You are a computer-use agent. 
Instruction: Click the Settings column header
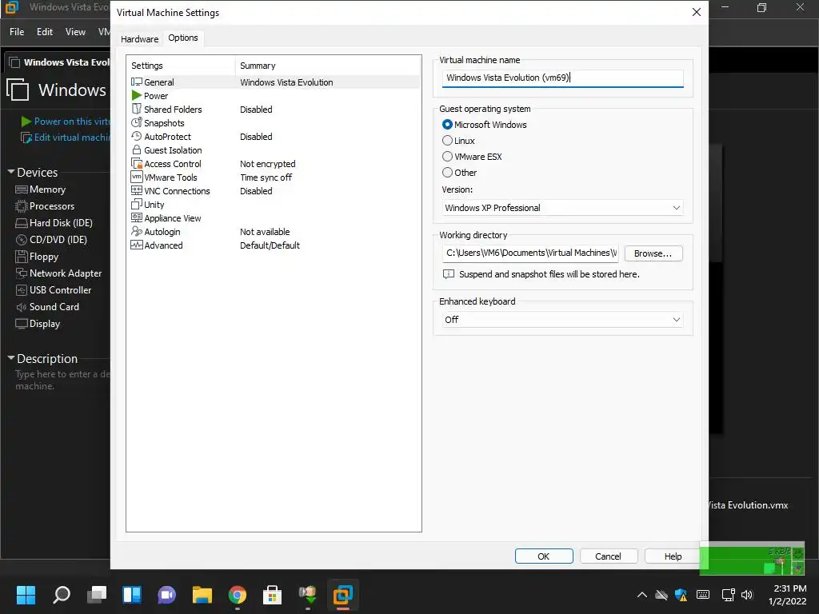(181, 66)
